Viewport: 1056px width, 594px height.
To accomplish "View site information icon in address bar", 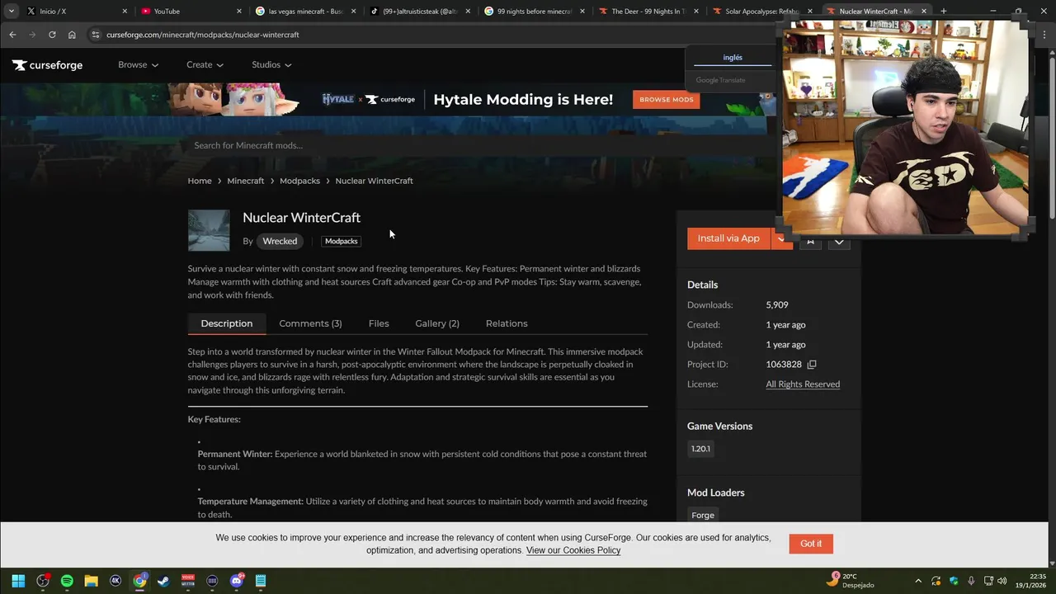I will click(x=96, y=35).
